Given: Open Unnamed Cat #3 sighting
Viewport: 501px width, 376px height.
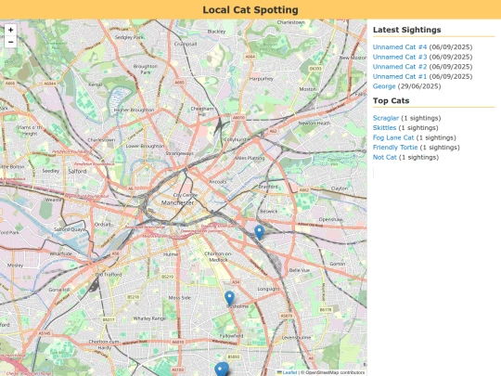Looking at the screenshot, I should tap(400, 57).
